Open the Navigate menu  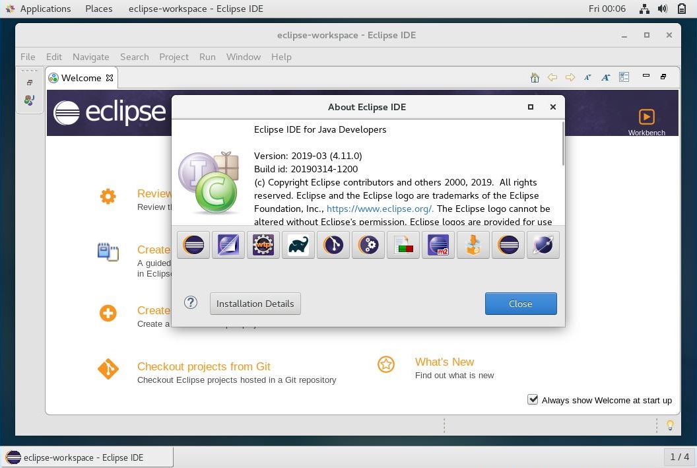pos(90,57)
